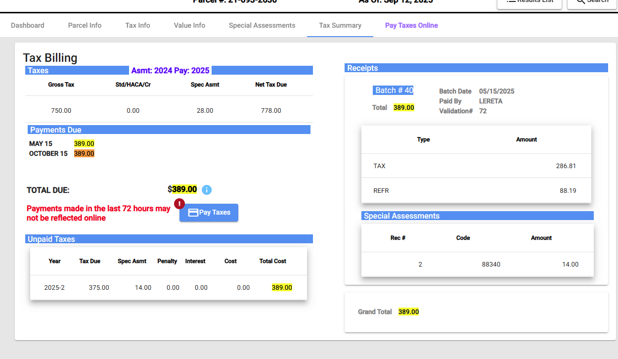This screenshot has height=359, width=618.
Task: Click the Batch # 40 receipt label
Action: pos(394,90)
